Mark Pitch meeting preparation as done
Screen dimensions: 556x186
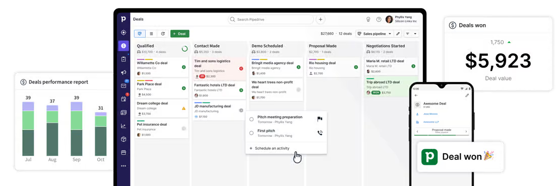tap(252, 119)
